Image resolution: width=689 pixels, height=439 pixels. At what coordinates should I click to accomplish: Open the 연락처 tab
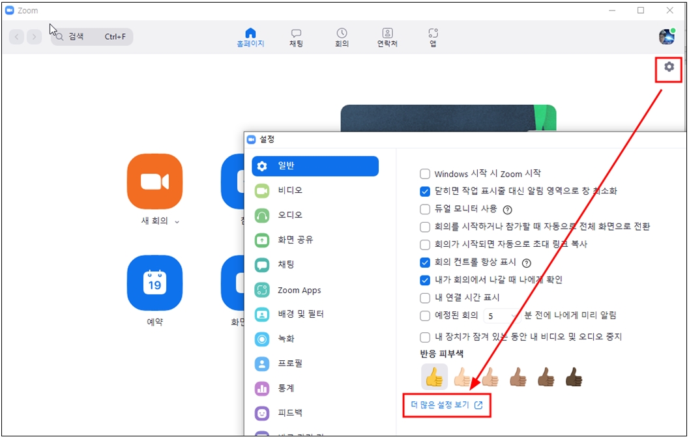click(x=388, y=38)
